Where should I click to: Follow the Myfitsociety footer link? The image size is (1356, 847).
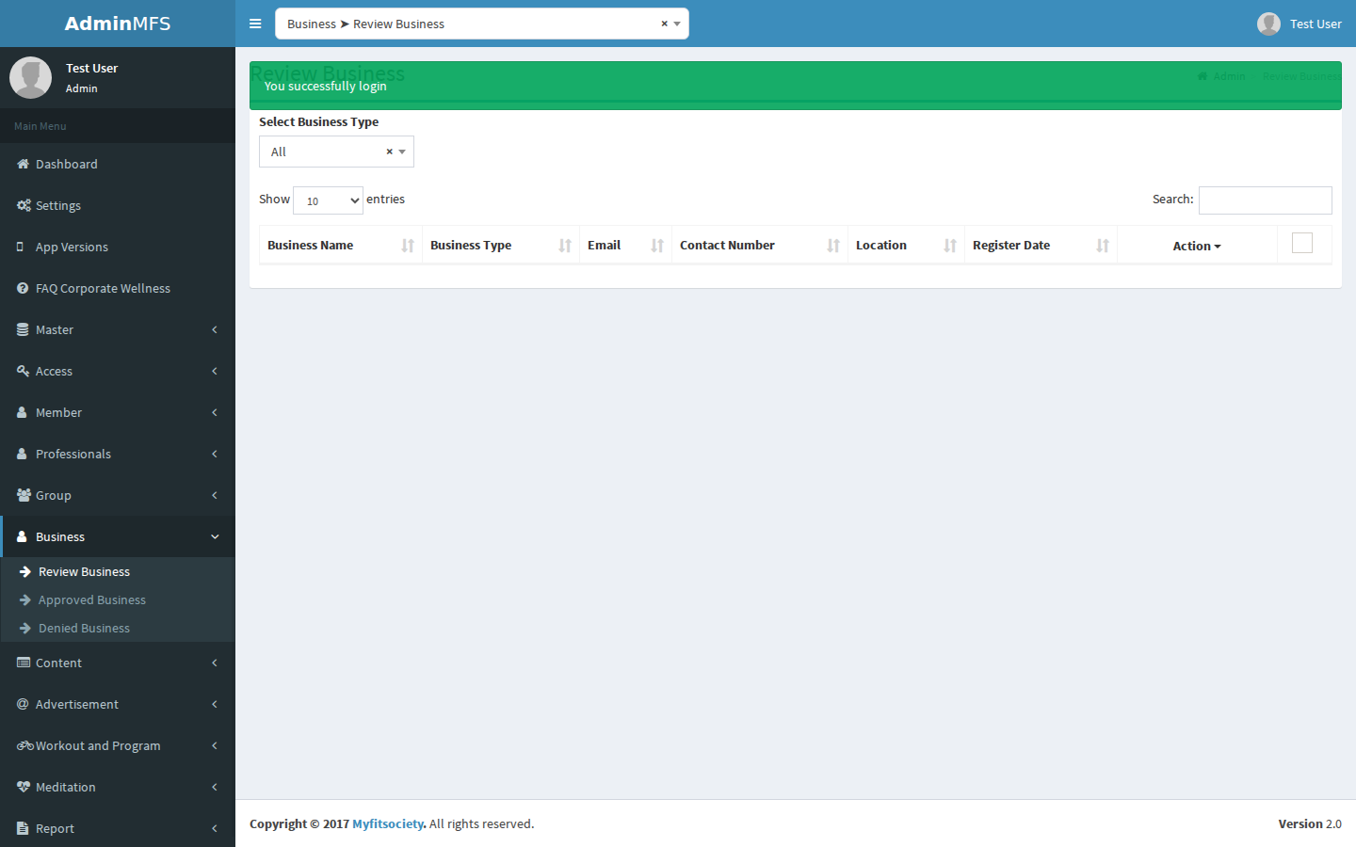[x=387, y=823]
